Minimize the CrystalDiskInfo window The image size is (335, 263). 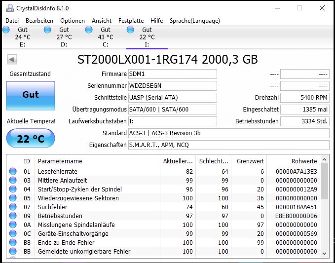point(277,8)
